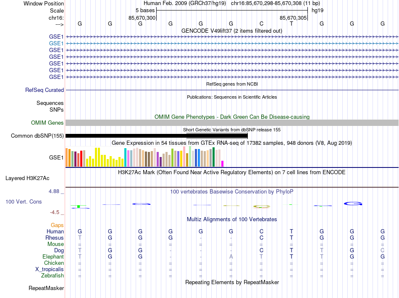Click the Elephant alignment row label
The image size is (399, 298).
(53, 256)
